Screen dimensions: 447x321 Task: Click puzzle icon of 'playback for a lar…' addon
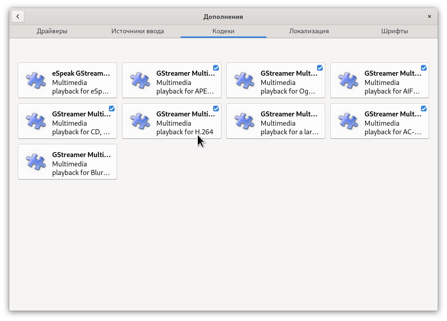pos(245,121)
